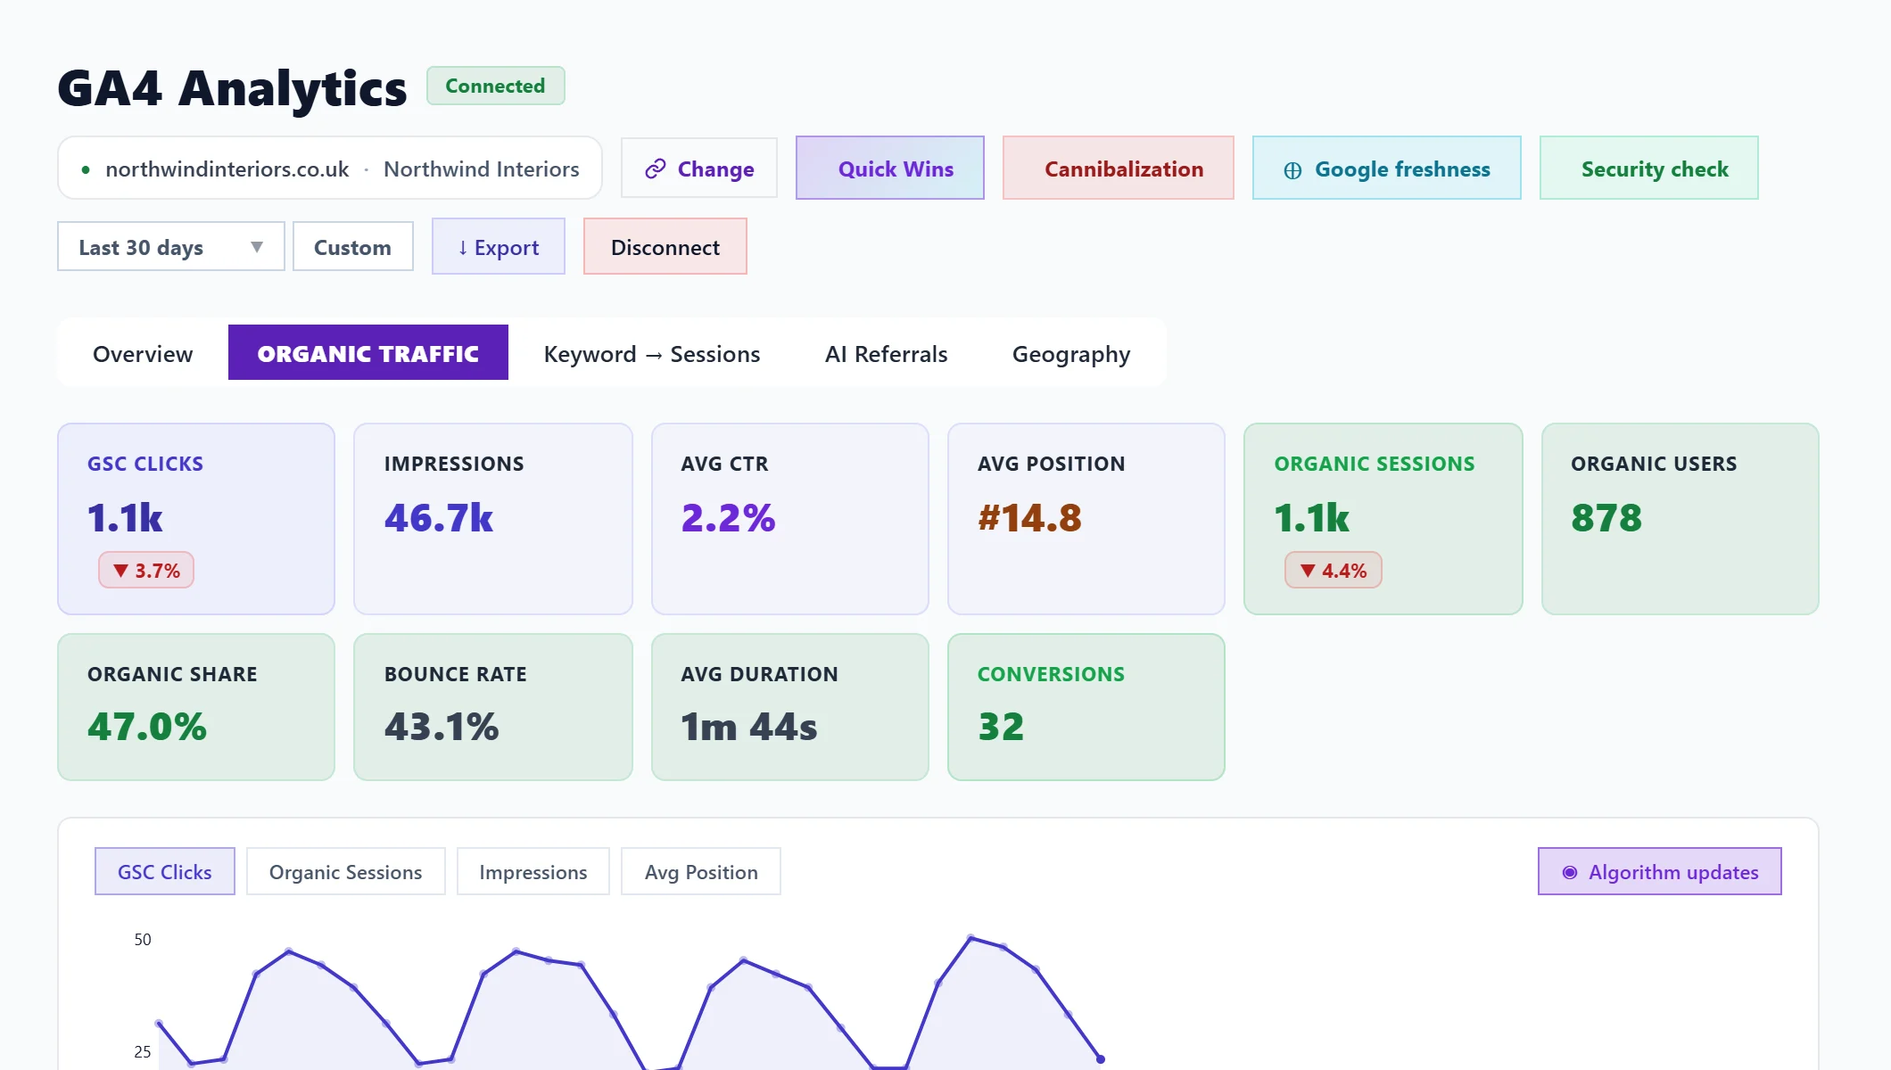This screenshot has width=1891, height=1070.
Task: Open the Cannibalization report
Action: [x=1119, y=168]
